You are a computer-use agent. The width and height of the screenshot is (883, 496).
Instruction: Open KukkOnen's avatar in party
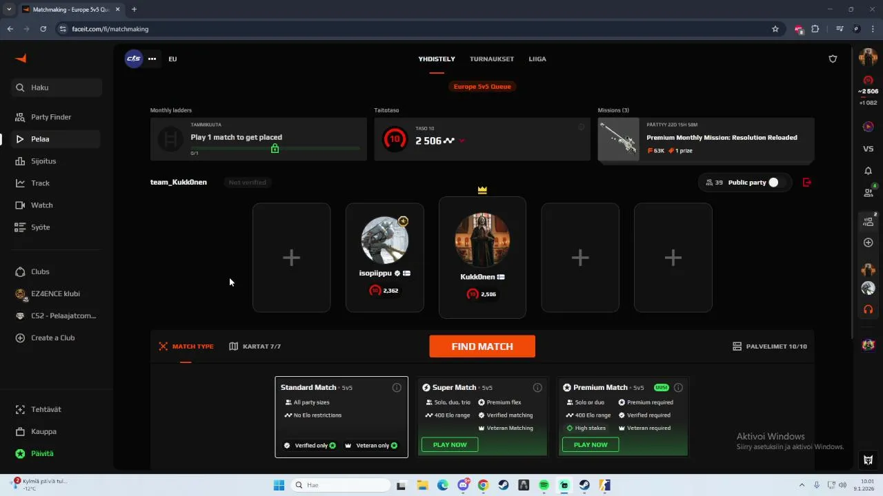(482, 240)
